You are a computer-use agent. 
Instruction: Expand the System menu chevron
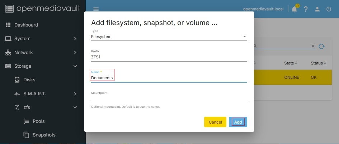75,39
